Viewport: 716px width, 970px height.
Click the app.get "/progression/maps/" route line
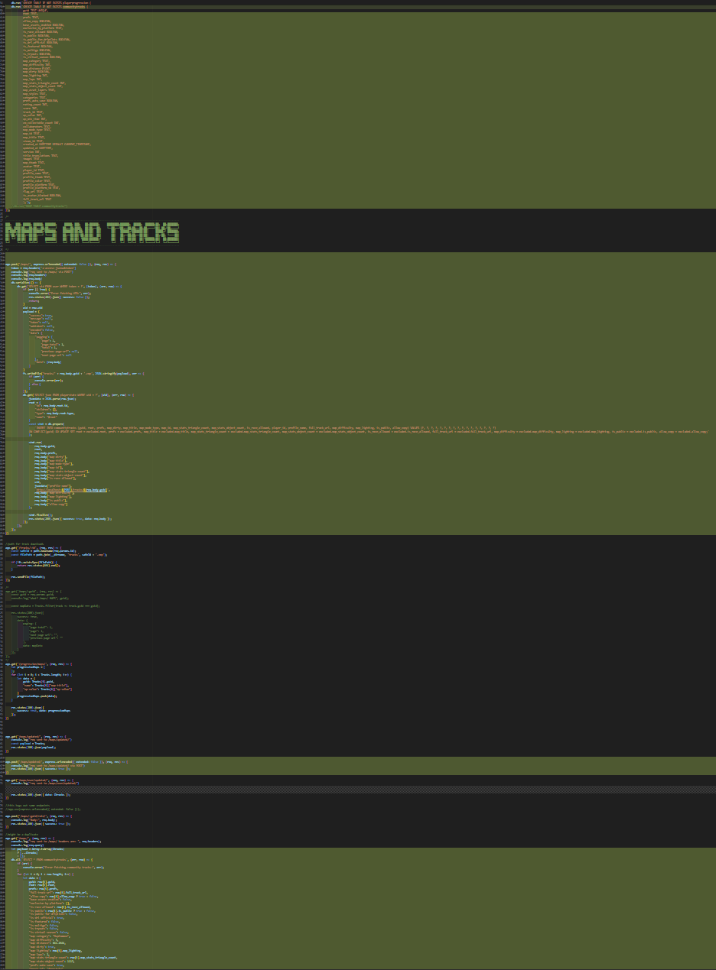[38, 664]
